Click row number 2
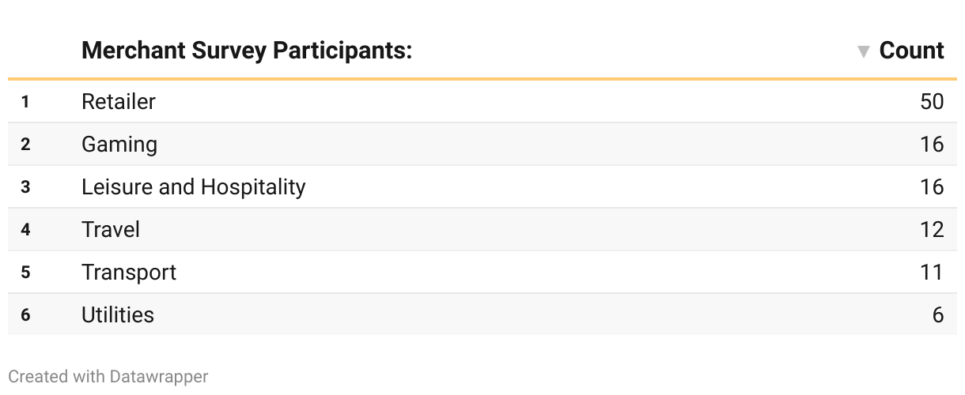Viewport: 965px width, 395px height. [x=25, y=145]
